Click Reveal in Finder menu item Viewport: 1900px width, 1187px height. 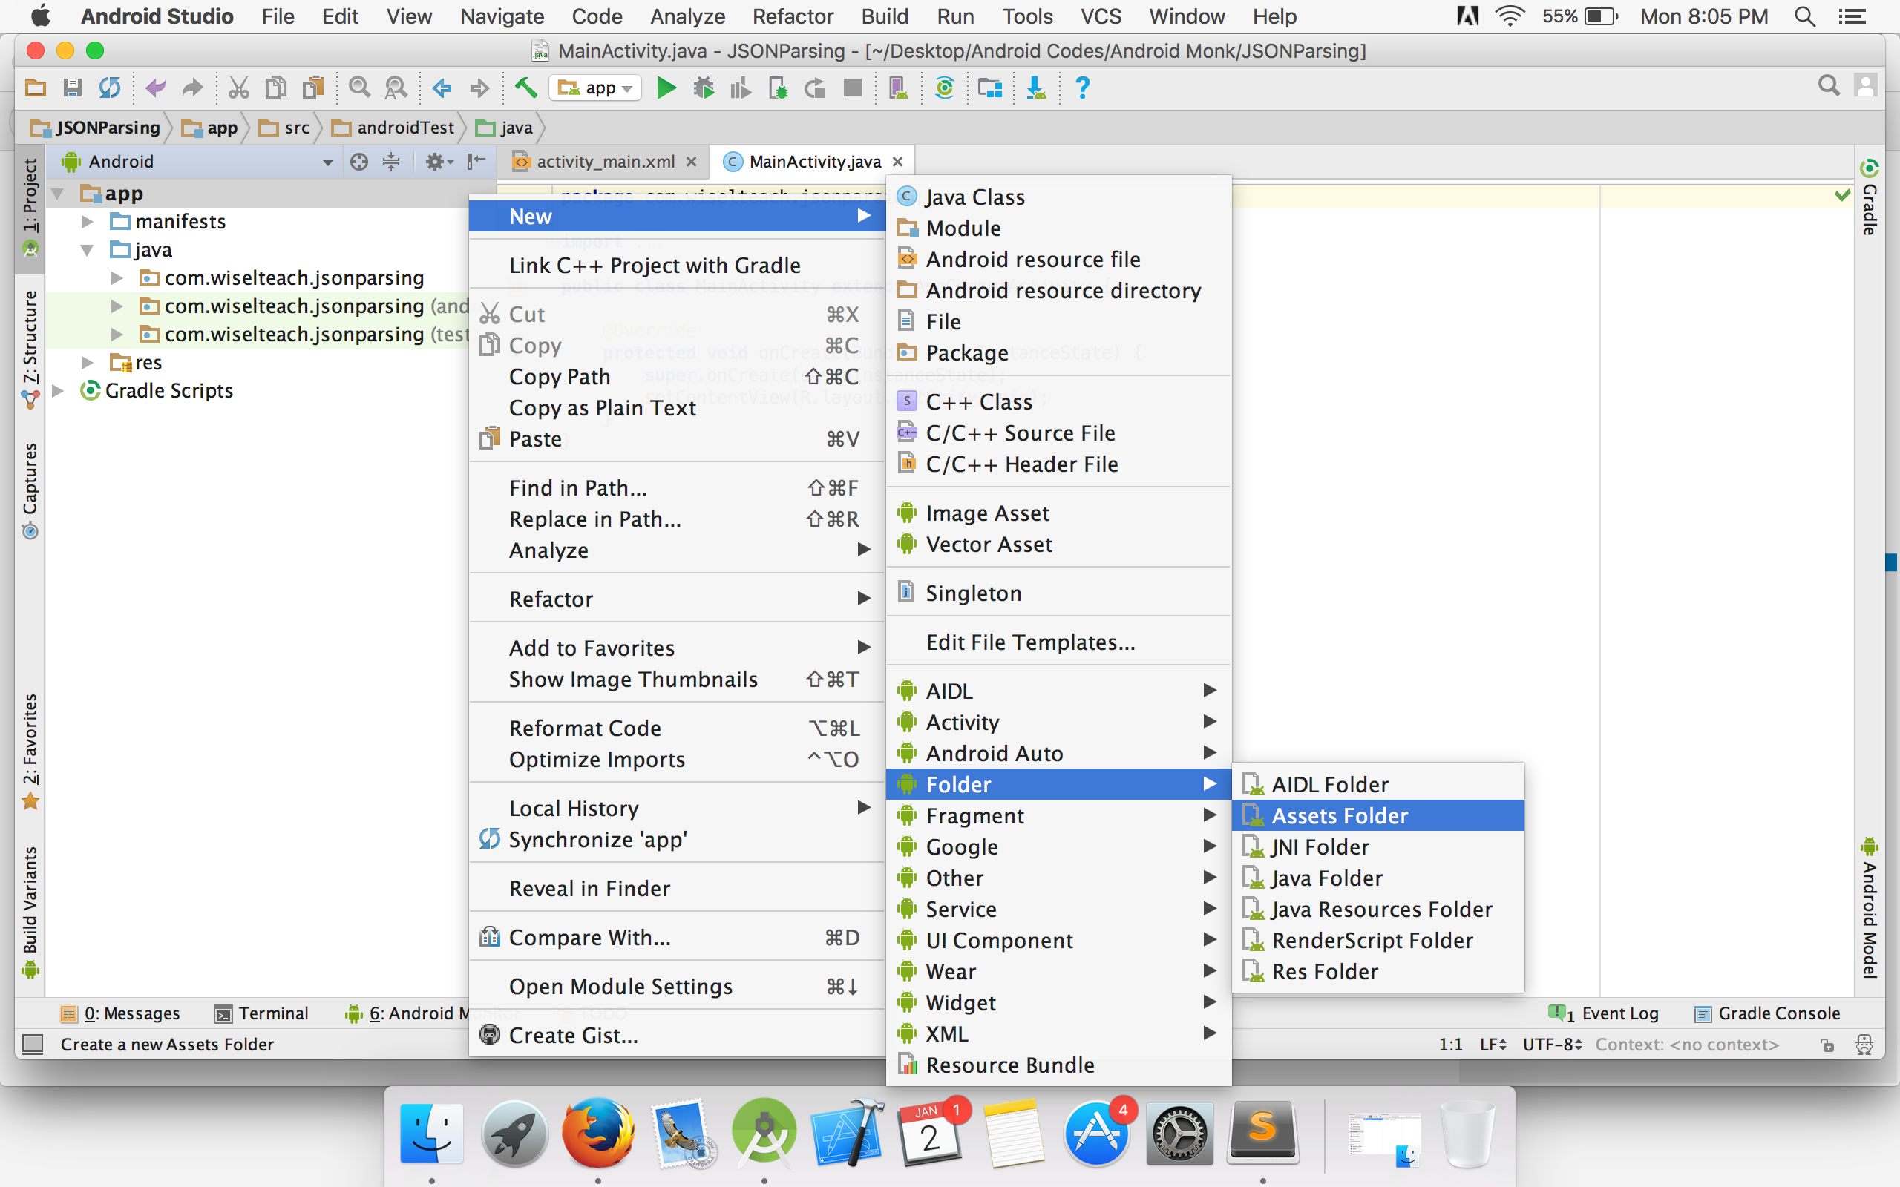click(677, 889)
